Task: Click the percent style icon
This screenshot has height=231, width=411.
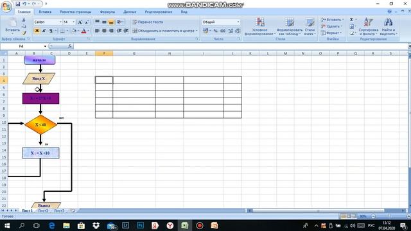Action: 216,31
